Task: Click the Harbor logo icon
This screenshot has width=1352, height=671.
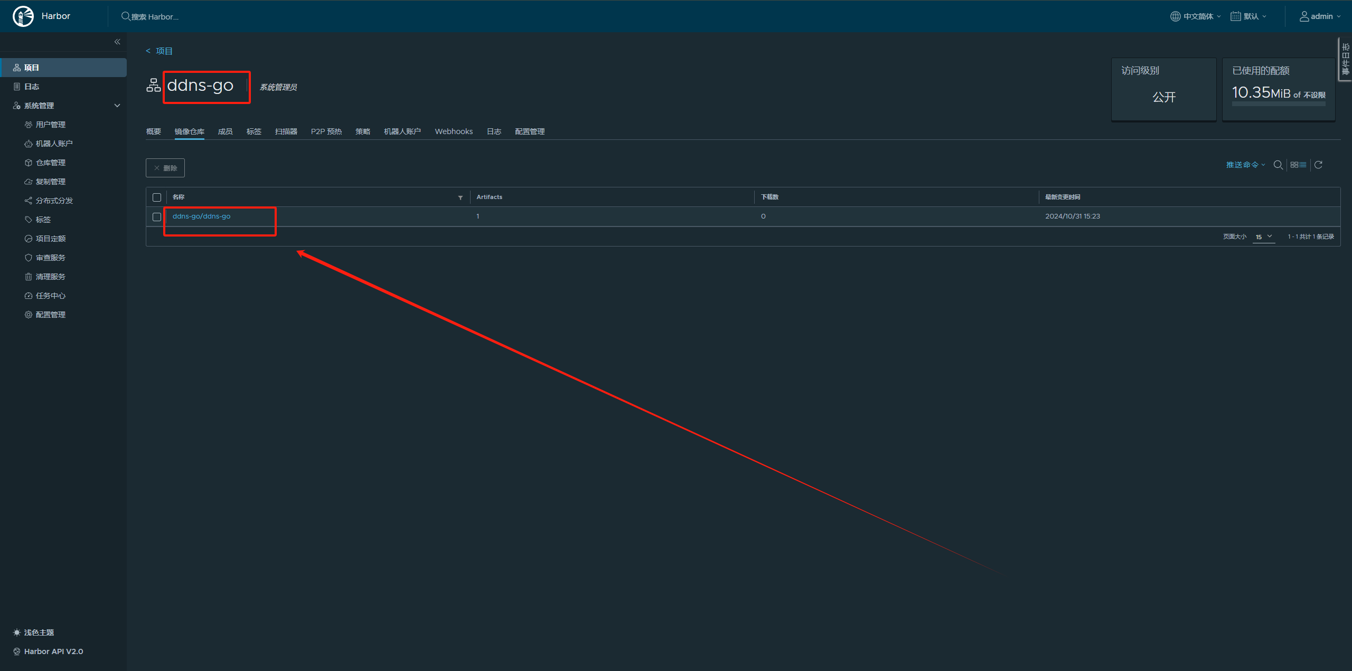Action: 23,16
